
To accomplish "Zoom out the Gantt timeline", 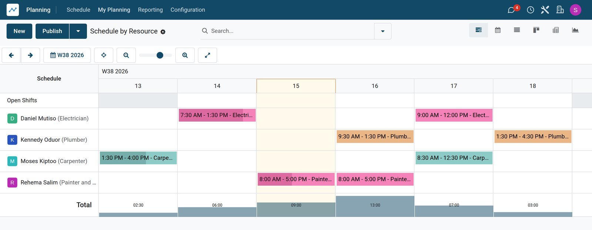I will pyautogui.click(x=126, y=55).
